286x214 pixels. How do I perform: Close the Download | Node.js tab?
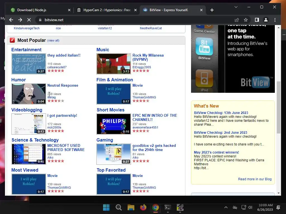click(69, 10)
